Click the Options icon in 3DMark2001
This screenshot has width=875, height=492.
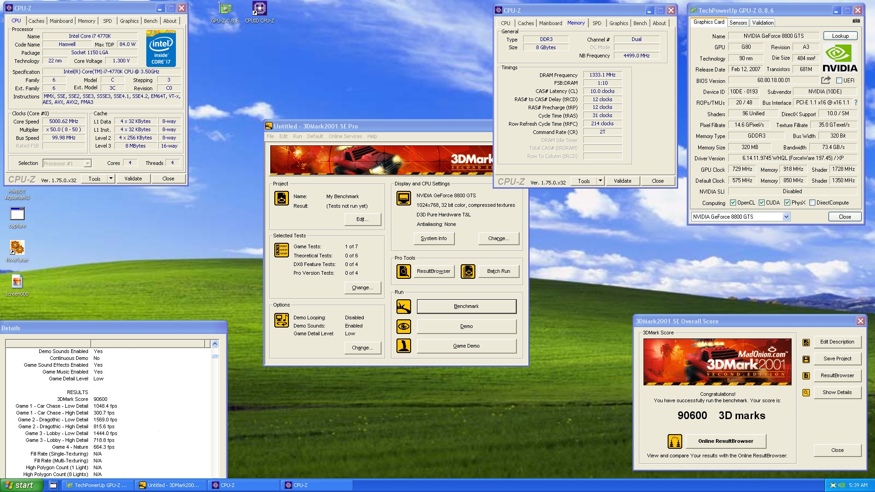[x=282, y=320]
